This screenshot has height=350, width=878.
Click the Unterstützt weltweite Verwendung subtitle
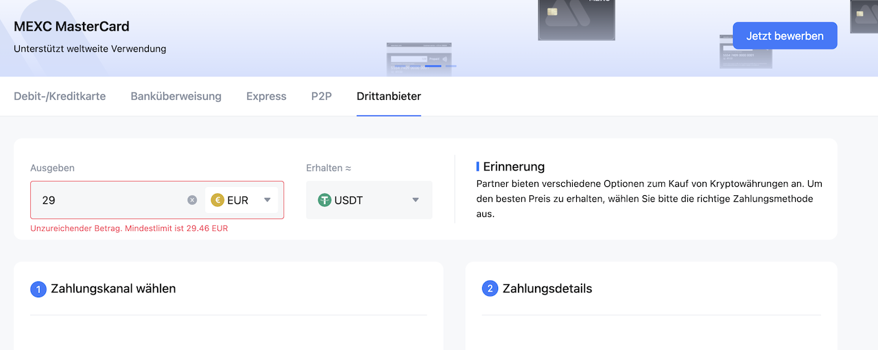click(90, 49)
